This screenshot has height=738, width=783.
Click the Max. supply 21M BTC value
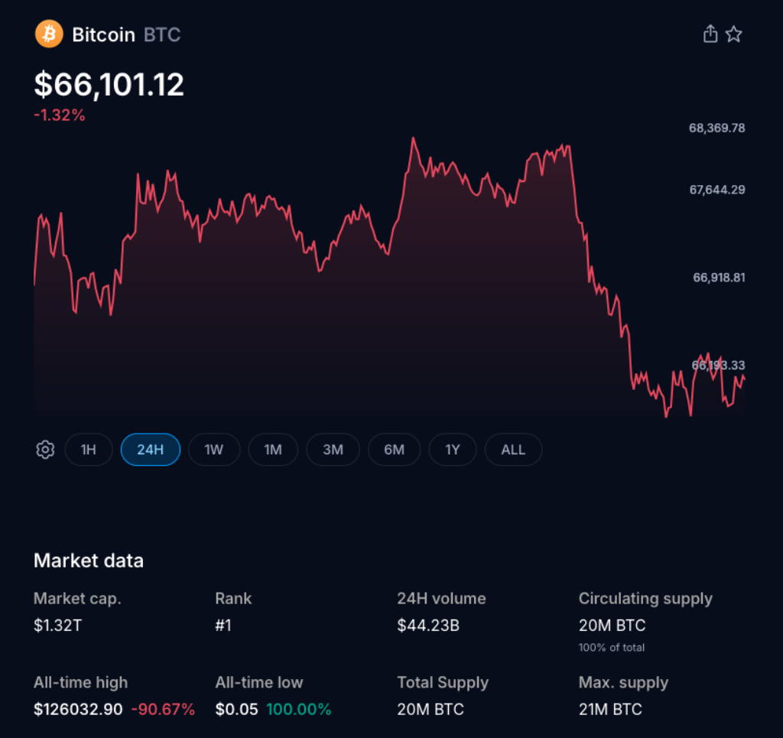610,709
